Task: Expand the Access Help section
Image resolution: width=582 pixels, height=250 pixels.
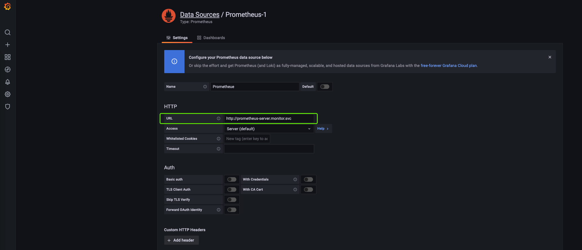Action: click(323, 129)
